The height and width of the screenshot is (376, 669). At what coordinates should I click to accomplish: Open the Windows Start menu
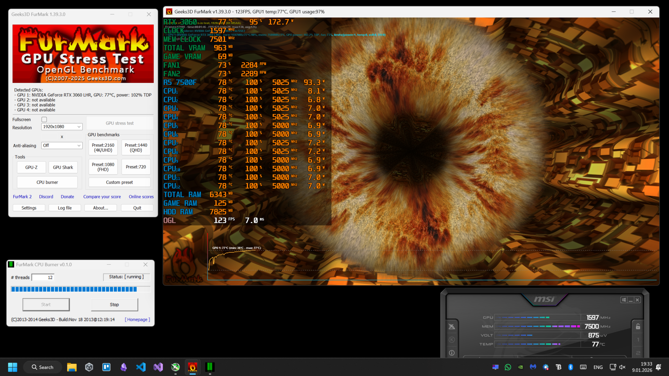13,367
